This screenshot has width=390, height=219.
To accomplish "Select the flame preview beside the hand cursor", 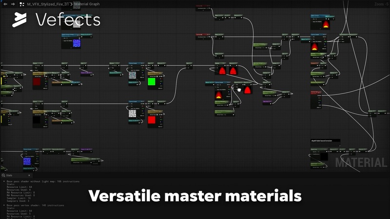I will pos(248,90).
